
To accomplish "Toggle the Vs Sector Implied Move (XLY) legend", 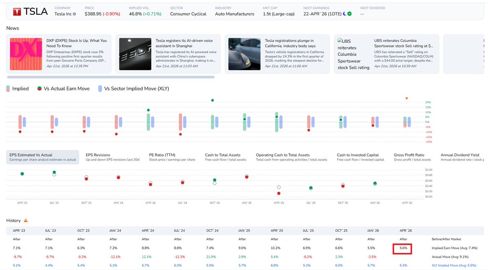I will 133,88.
